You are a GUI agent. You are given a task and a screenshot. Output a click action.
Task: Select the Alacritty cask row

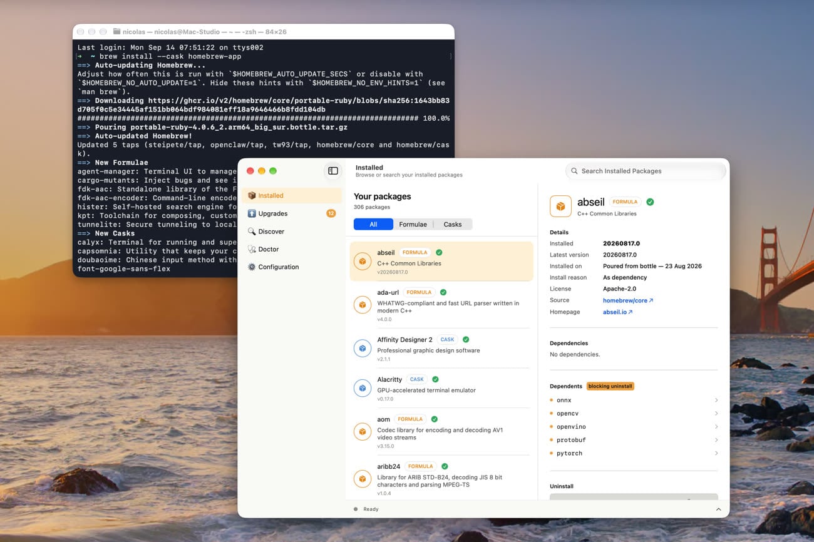tap(441, 387)
